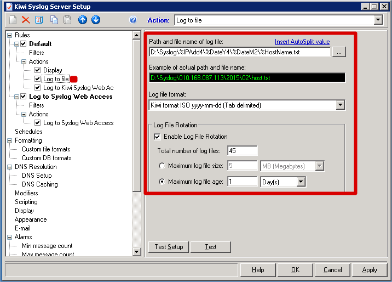Select Maximum log file age radio button
The width and height of the screenshot is (392, 282).
tap(162, 182)
